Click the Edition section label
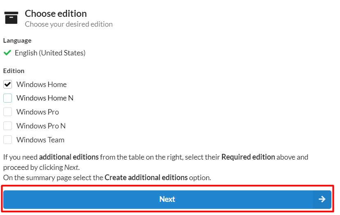Image resolution: width=340 pixels, height=215 pixels. coord(14,71)
